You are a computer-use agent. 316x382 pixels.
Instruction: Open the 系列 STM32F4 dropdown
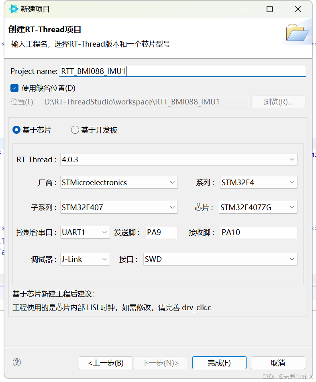click(259, 182)
